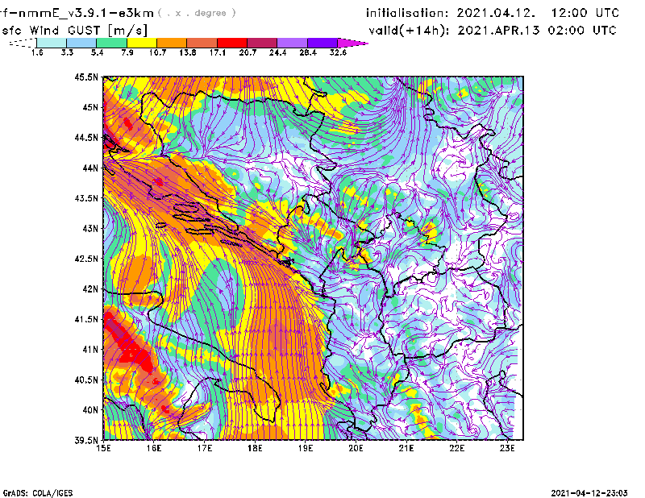This screenshot has width=645, height=498.
Task: Click the legend value '32.6'
Action: pyautogui.click(x=338, y=52)
